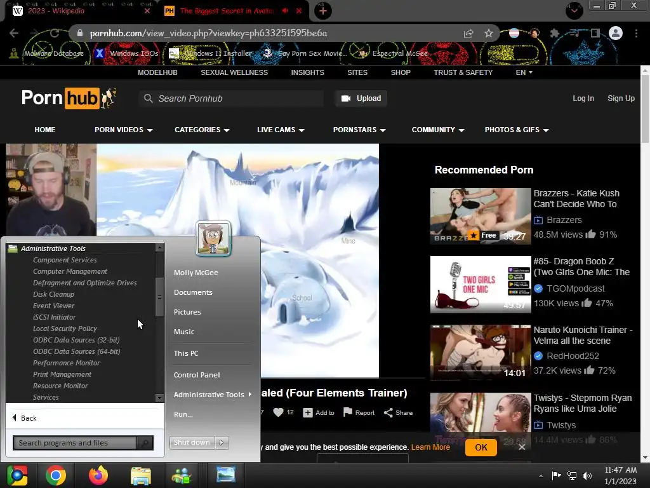Click Back in the Start menu

click(25, 418)
